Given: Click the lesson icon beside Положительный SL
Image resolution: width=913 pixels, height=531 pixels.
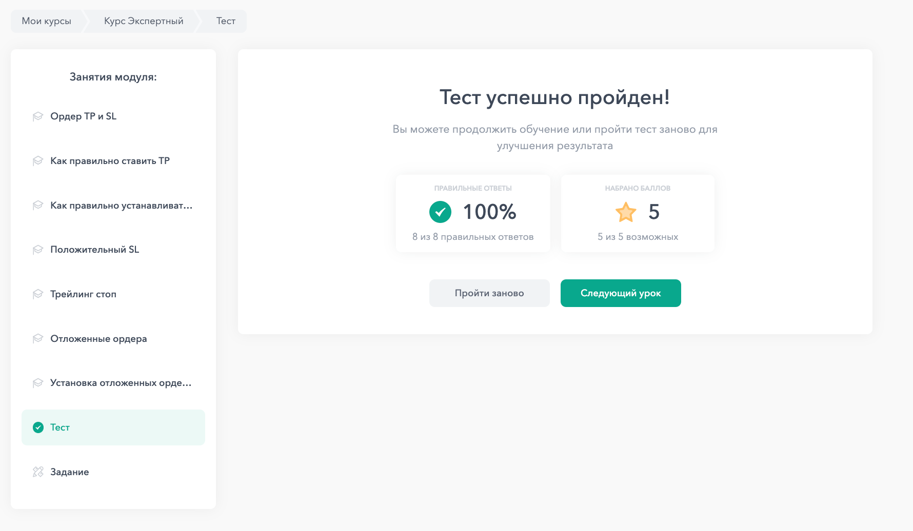Looking at the screenshot, I should coord(38,250).
